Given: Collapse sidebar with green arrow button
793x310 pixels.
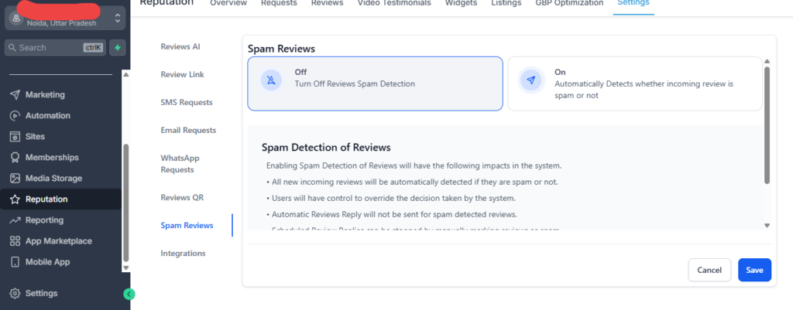Looking at the screenshot, I should (129, 294).
